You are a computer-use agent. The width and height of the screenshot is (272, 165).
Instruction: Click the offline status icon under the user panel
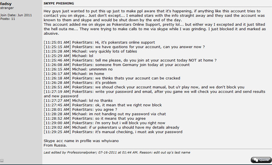[2, 160]
